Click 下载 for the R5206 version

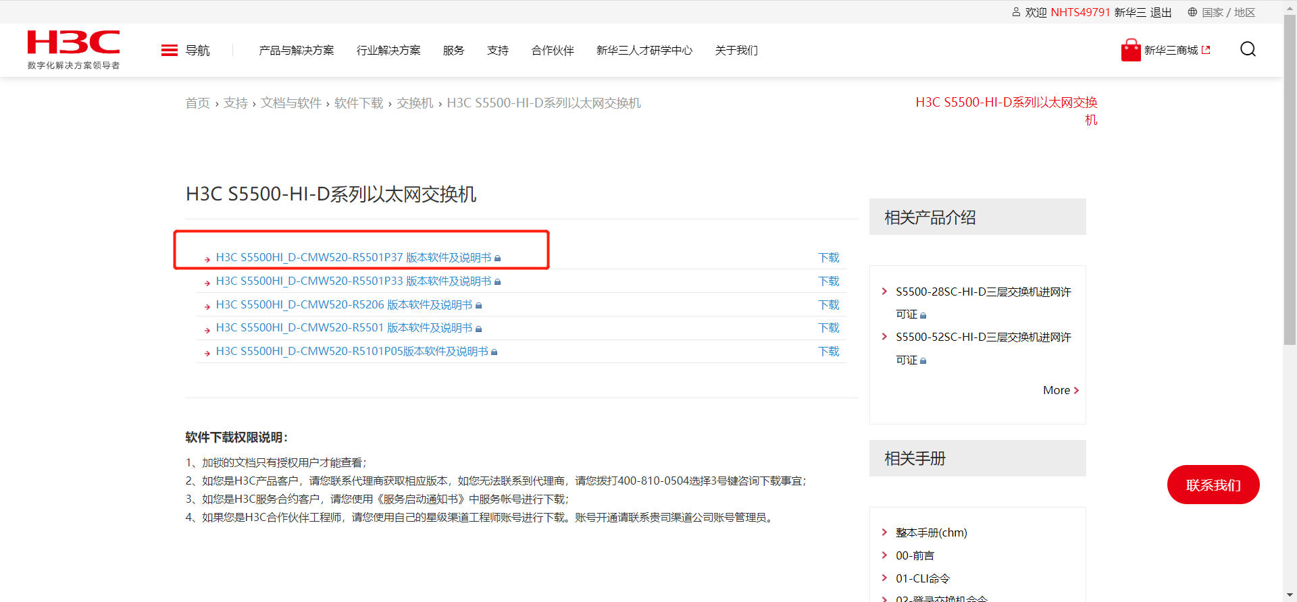pyautogui.click(x=829, y=305)
